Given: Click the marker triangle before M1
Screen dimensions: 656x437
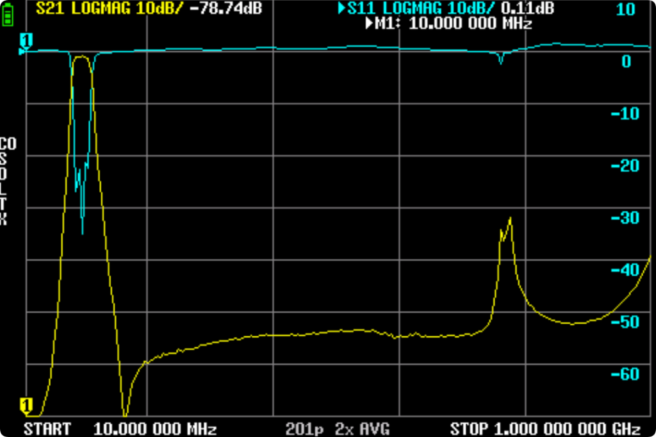Looking at the screenshot, I should click(x=370, y=24).
